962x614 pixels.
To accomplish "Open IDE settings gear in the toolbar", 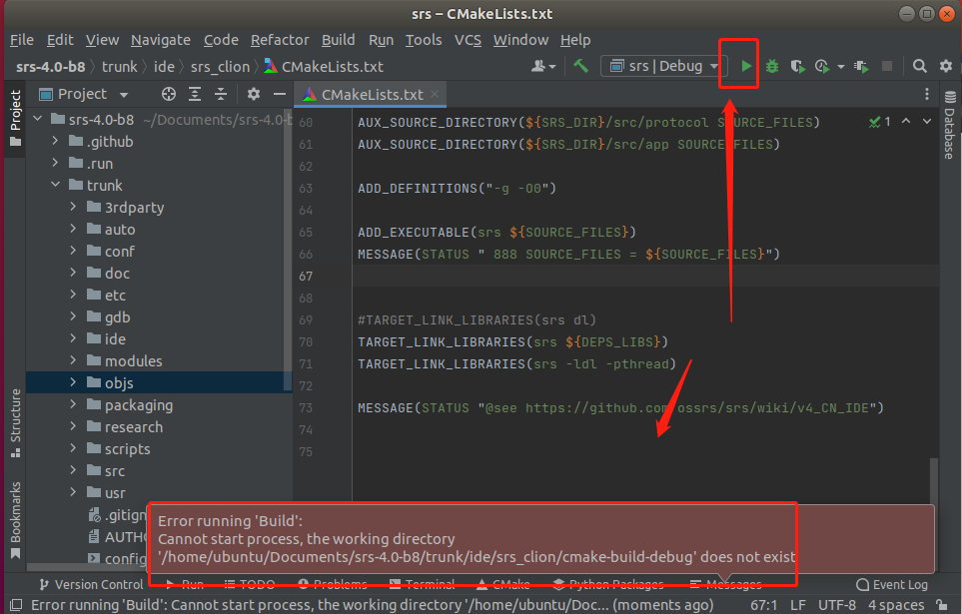I will click(x=945, y=66).
